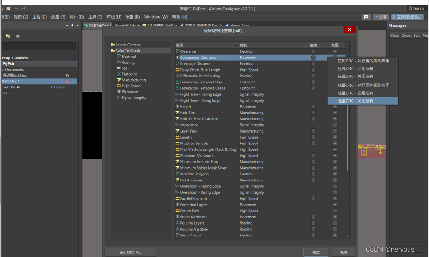
Task: Click the Testpoint rule category icon
Action: [x=119, y=74]
